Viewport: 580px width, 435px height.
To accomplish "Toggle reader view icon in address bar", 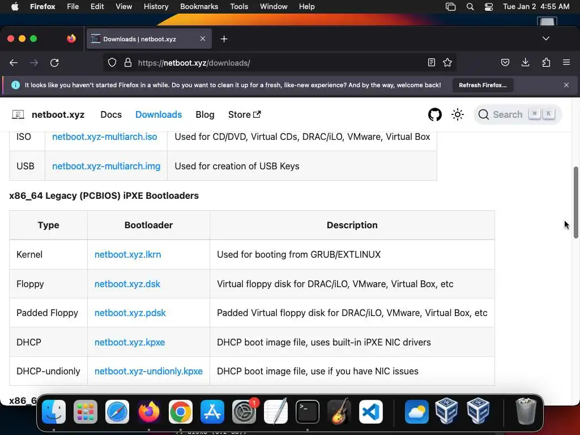I will pyautogui.click(x=431, y=62).
